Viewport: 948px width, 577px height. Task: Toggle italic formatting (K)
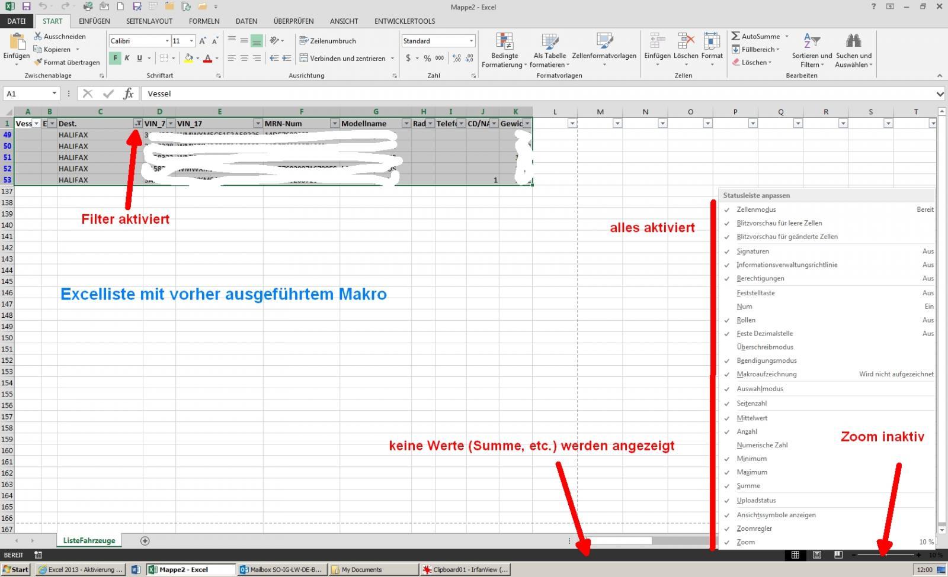point(127,58)
